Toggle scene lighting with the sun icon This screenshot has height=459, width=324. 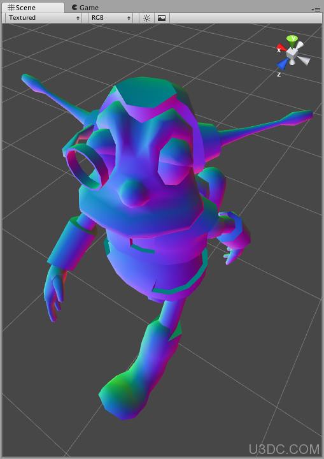146,18
